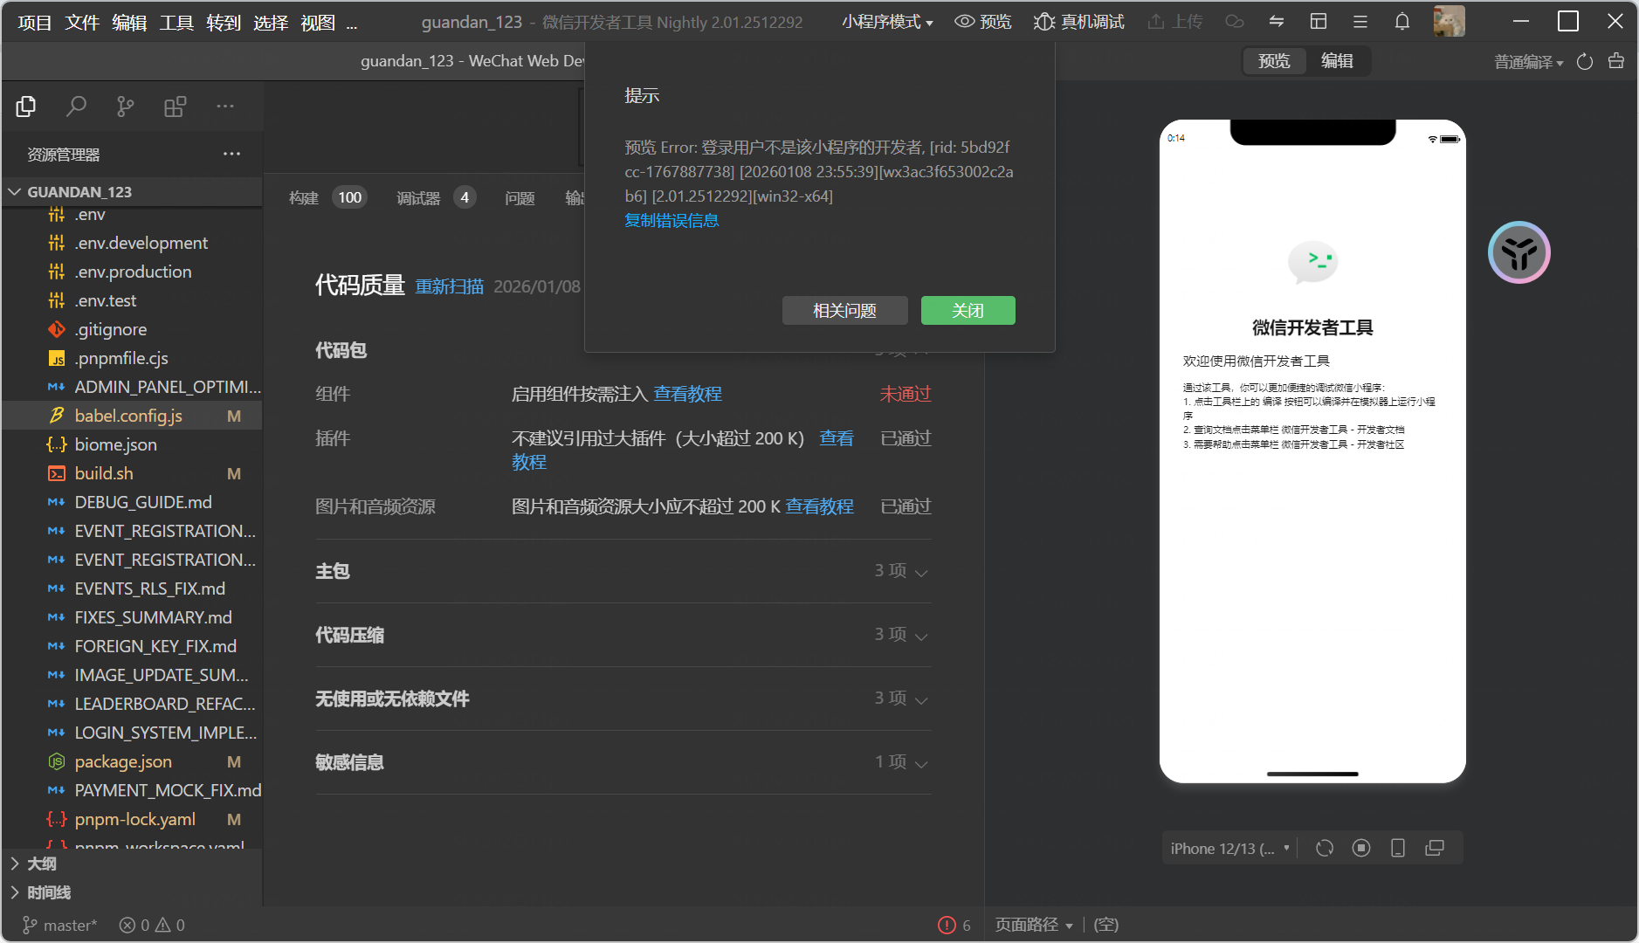The height and width of the screenshot is (943, 1639).
Task: Start 真机调试 remote debugging
Action: pyautogui.click(x=1079, y=22)
